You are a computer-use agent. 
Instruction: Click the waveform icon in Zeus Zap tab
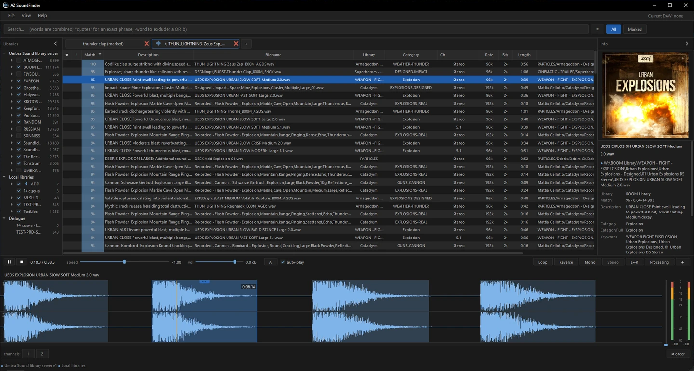pyautogui.click(x=159, y=44)
